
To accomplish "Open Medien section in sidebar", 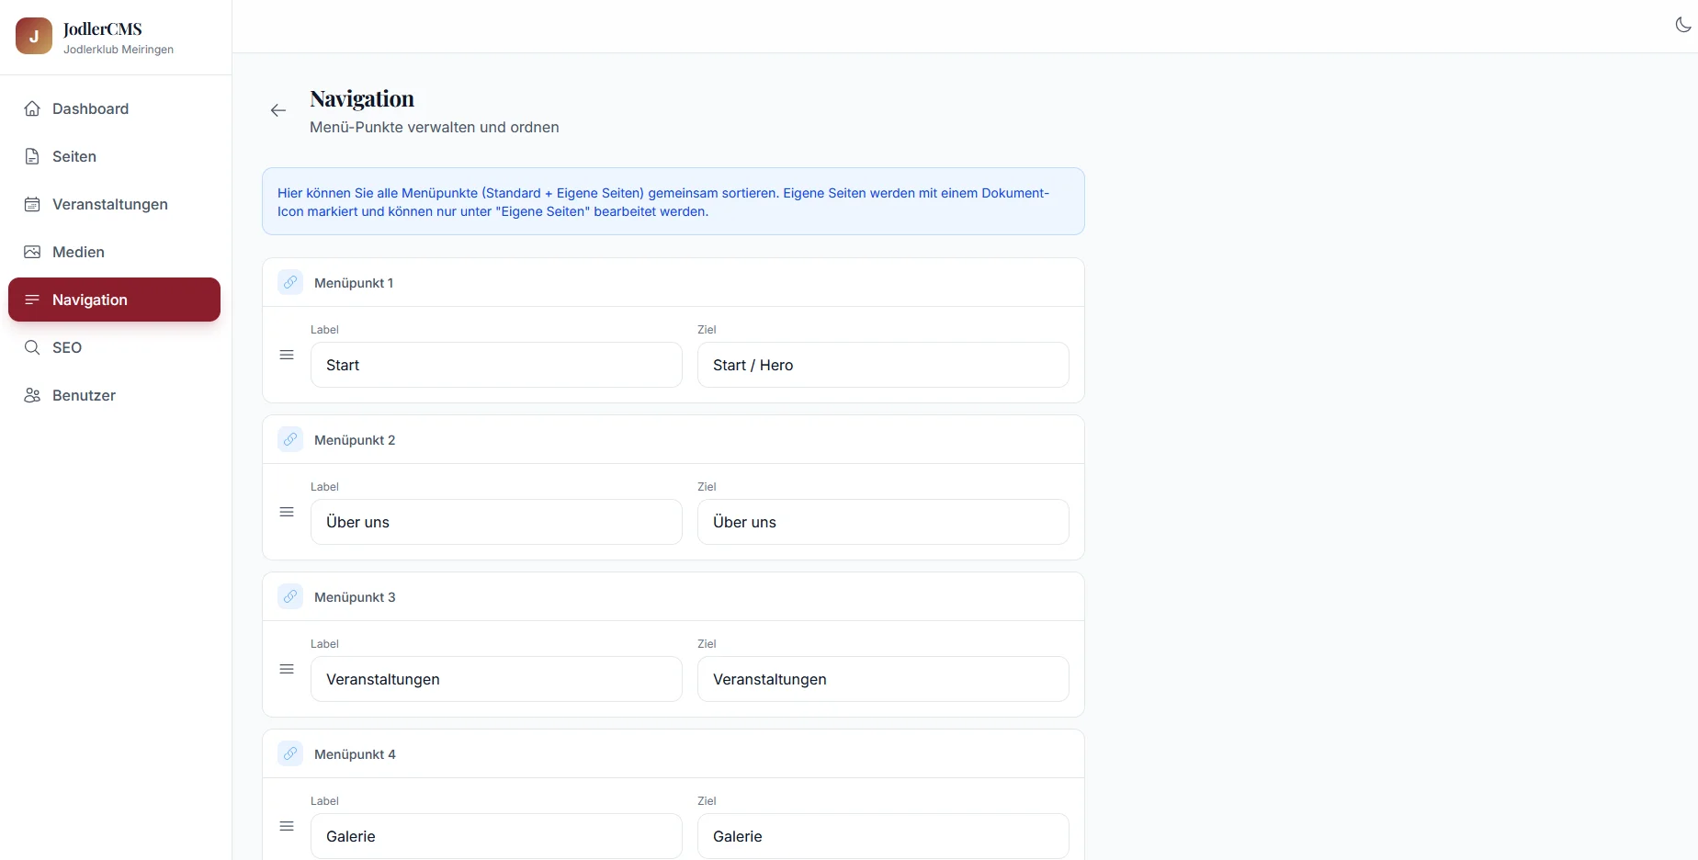I will [x=78, y=252].
